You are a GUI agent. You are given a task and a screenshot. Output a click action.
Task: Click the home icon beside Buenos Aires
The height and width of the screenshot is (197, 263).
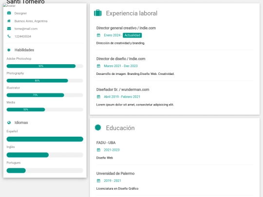tap(9, 21)
